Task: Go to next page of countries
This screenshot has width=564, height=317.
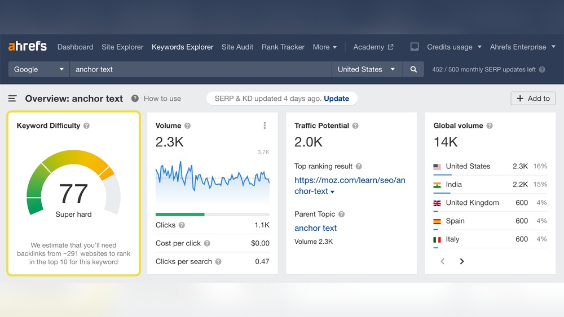Action: (462, 261)
